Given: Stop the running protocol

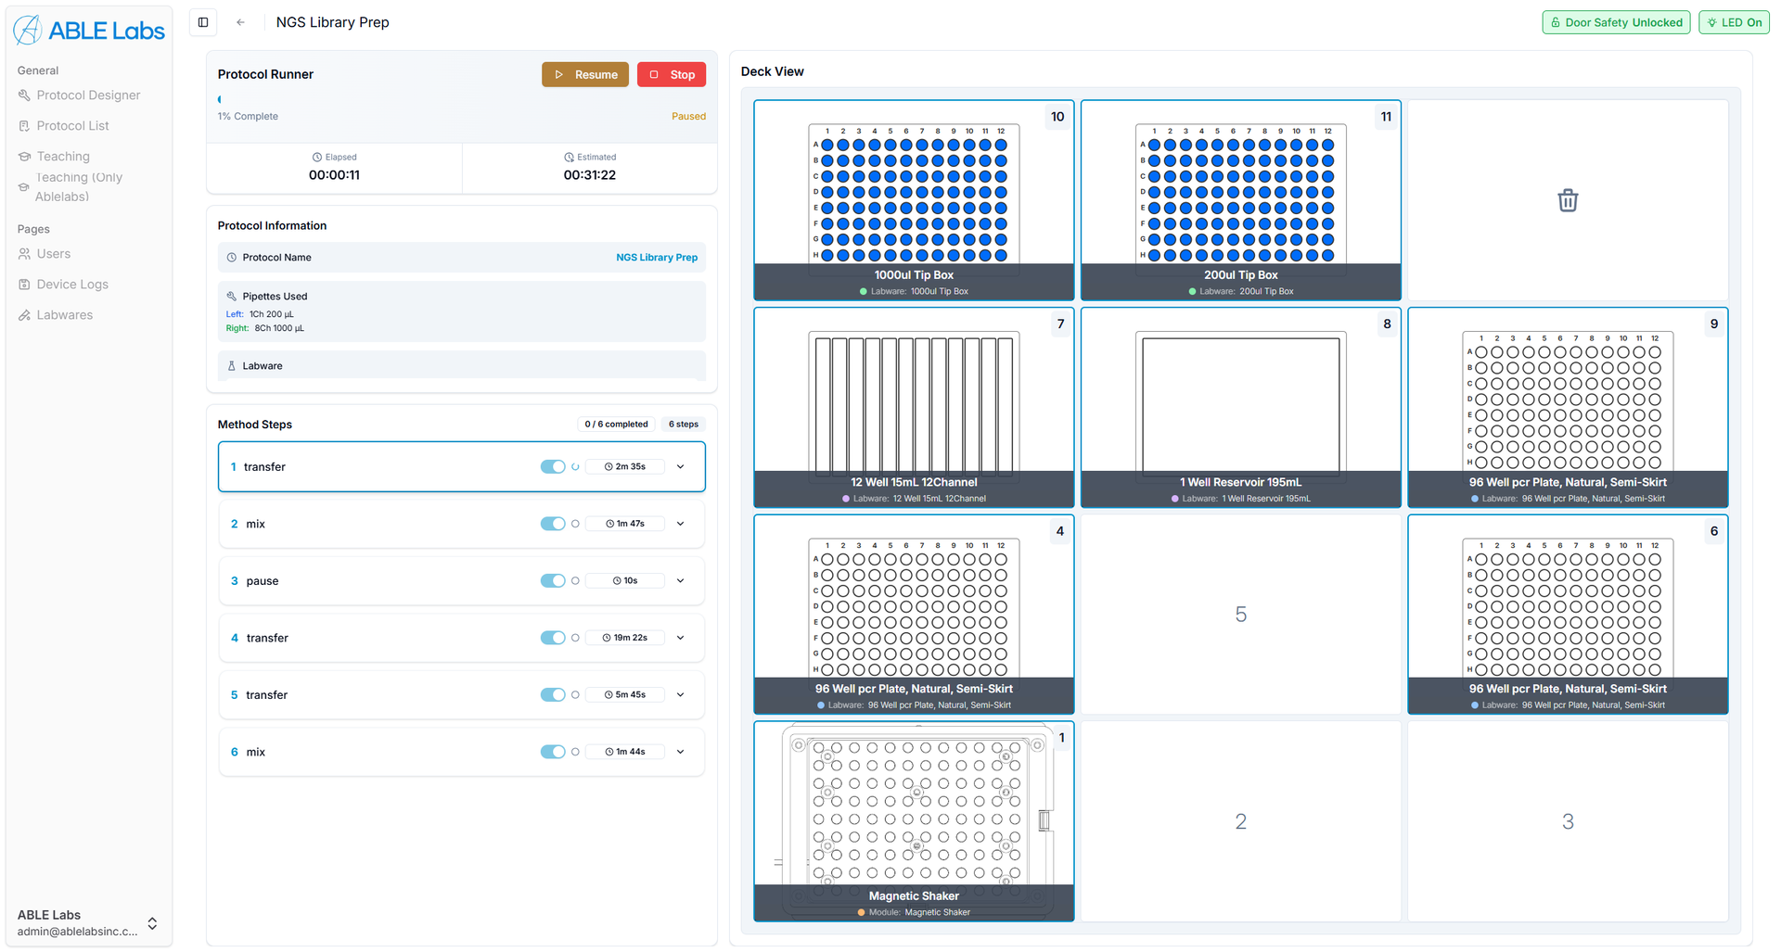Looking at the screenshot, I should pyautogui.click(x=672, y=75).
